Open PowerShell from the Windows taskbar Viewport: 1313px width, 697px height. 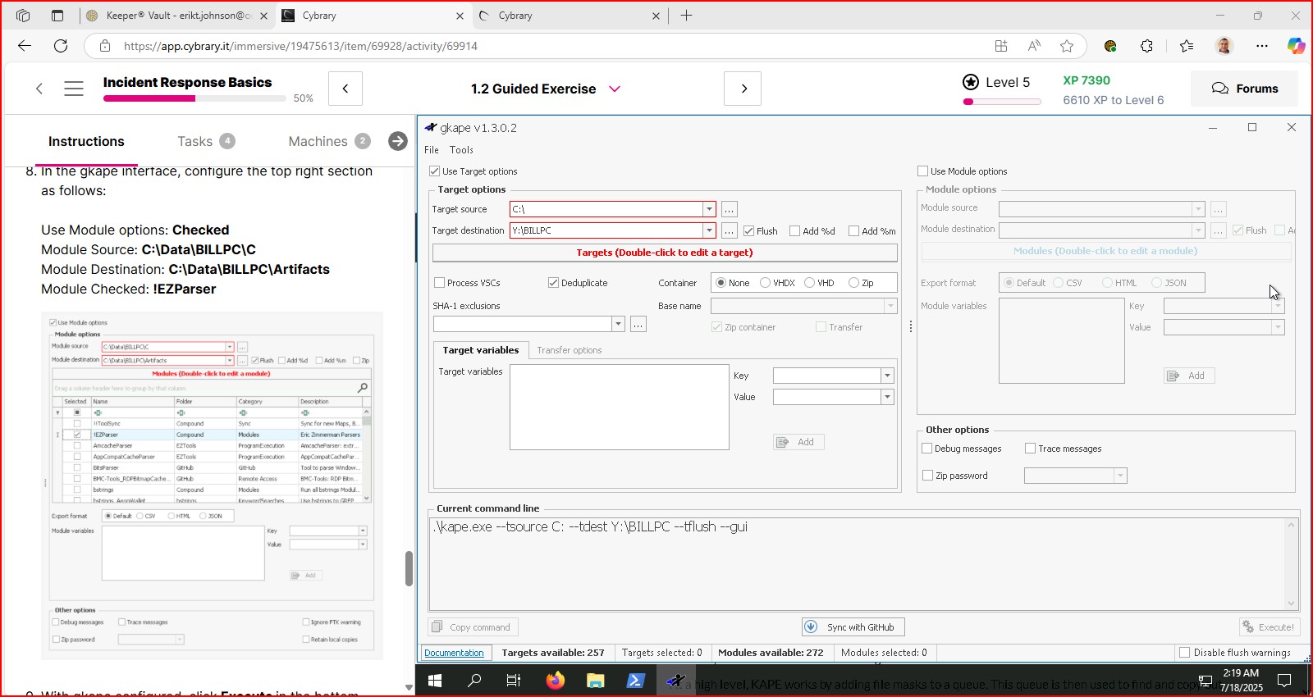click(x=635, y=681)
